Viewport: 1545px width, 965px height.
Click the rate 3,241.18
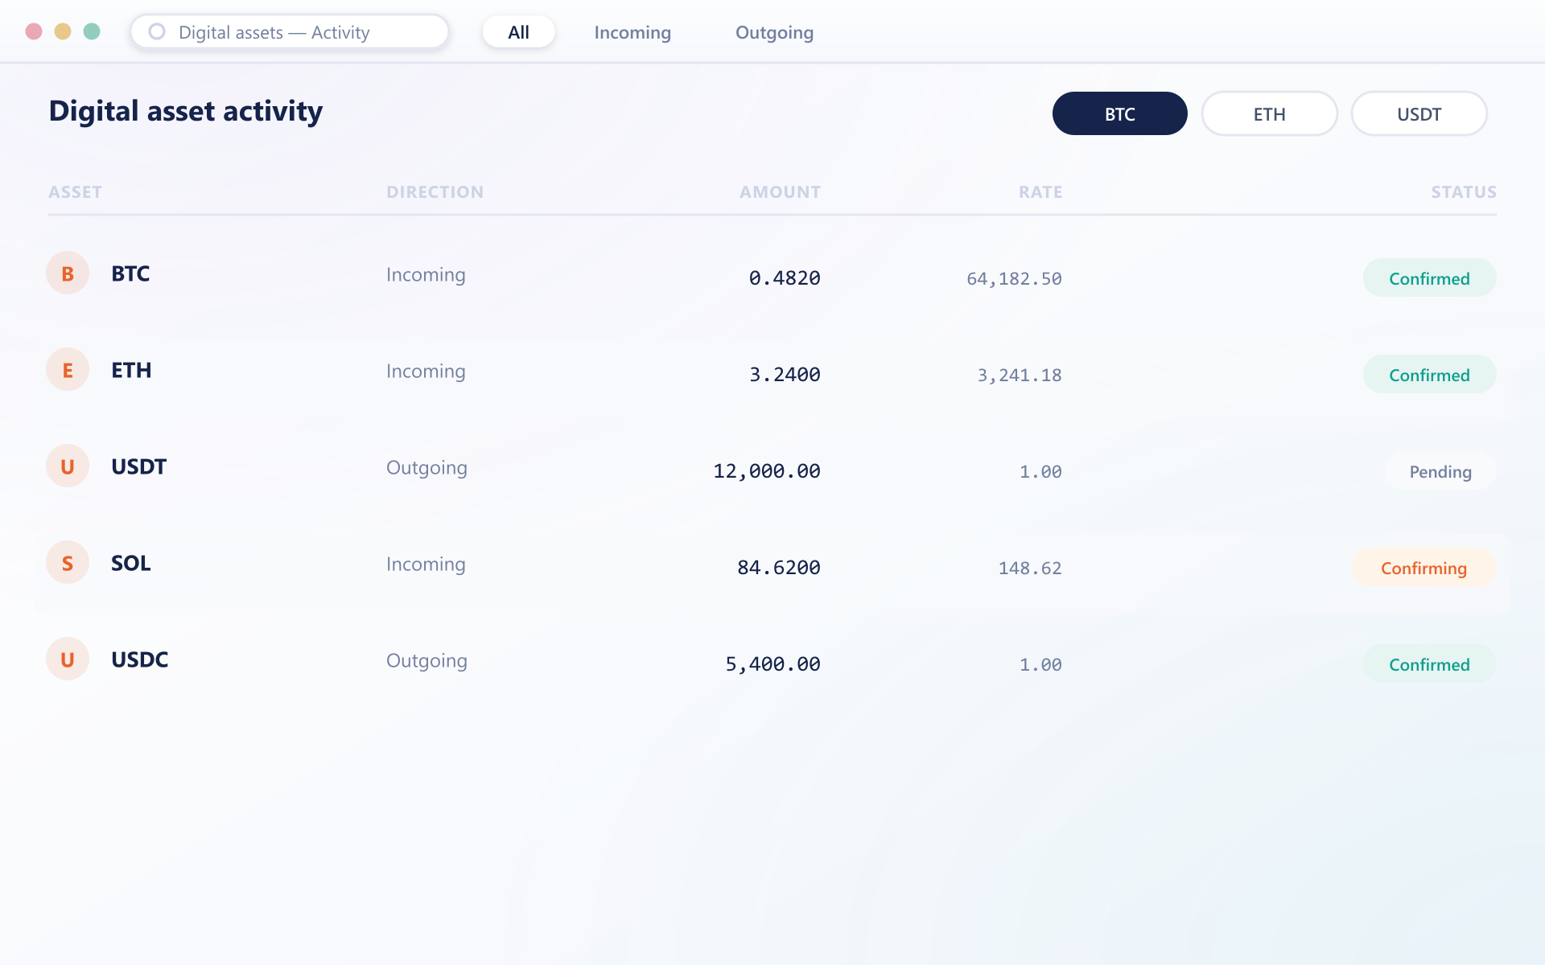[x=1020, y=376]
